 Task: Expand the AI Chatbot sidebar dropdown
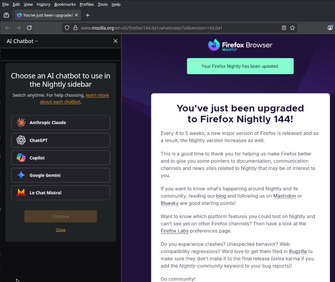(22, 41)
